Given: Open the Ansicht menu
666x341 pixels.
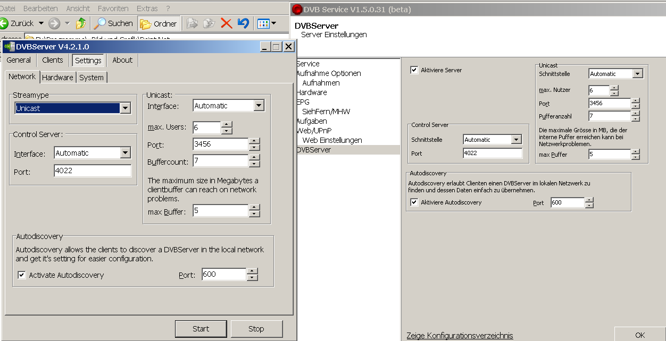Looking at the screenshot, I should pos(78,8).
